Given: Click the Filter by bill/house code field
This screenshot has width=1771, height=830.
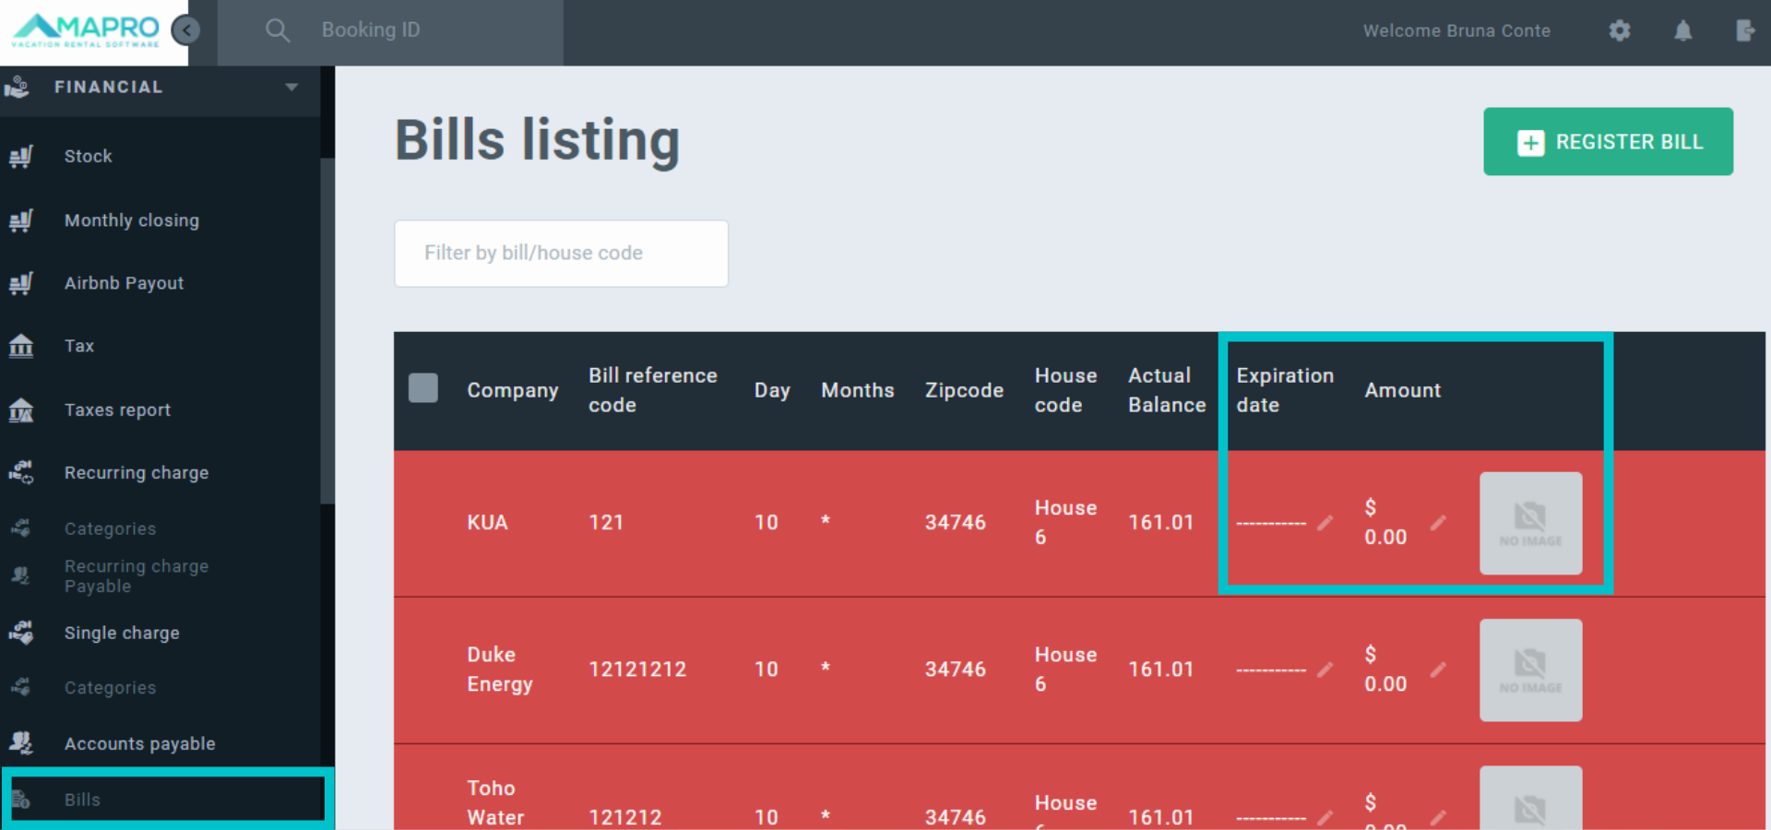Looking at the screenshot, I should pyautogui.click(x=561, y=254).
